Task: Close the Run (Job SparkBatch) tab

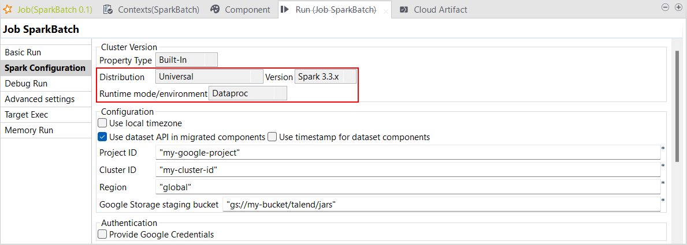Action: [x=386, y=11]
